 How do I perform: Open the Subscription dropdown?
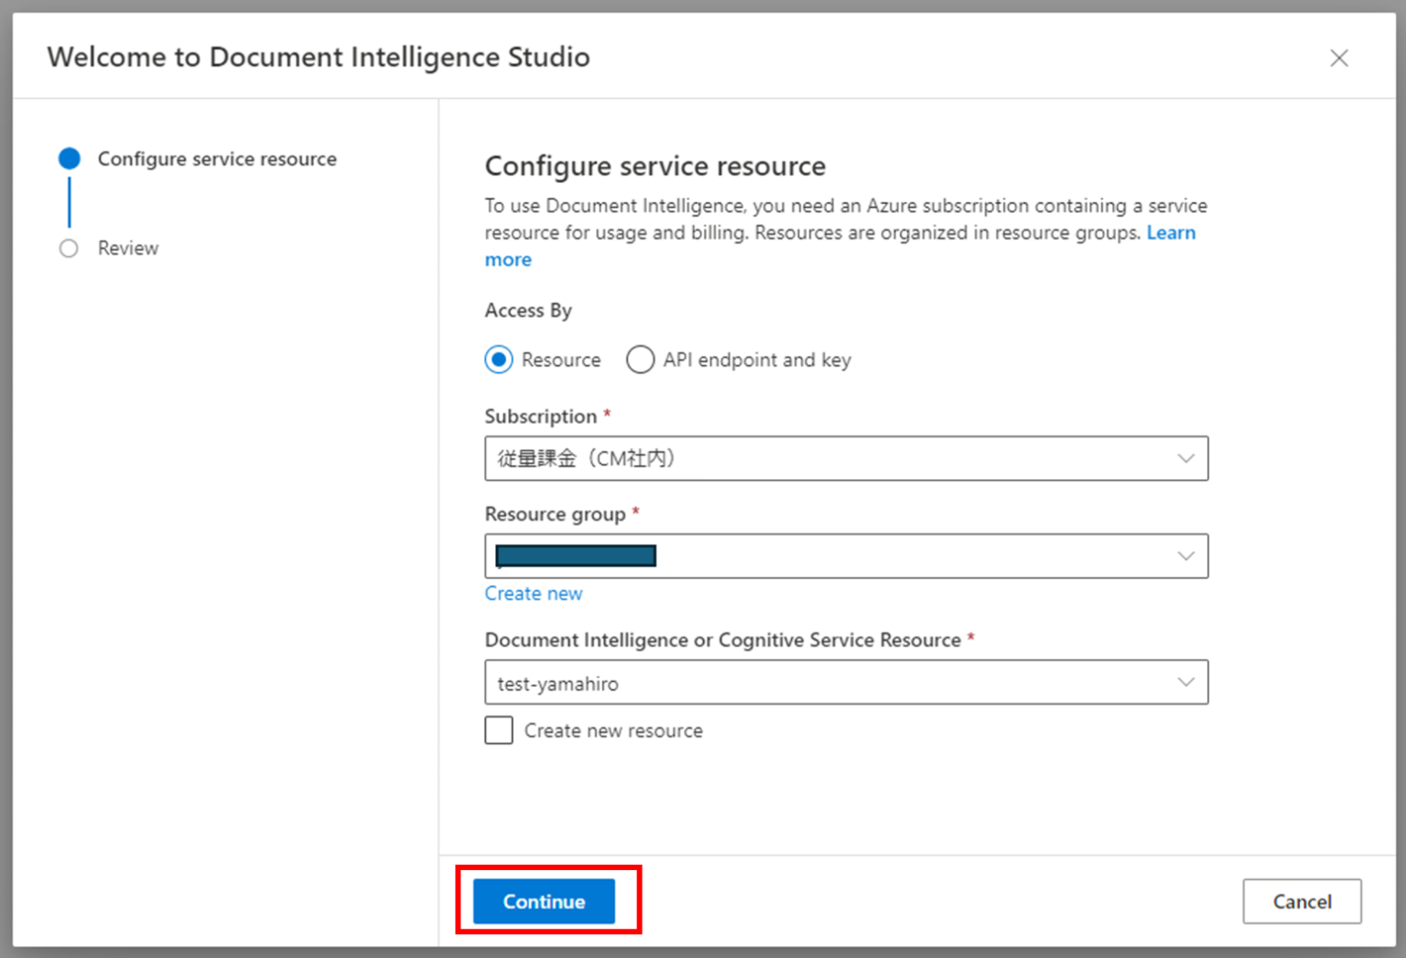tap(846, 458)
